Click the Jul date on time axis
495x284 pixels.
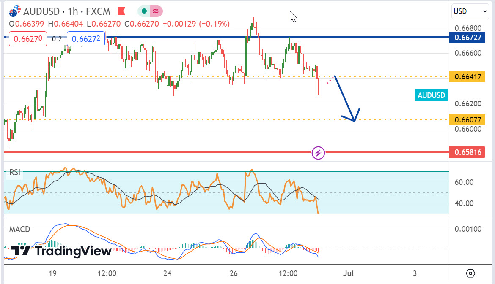tap(349, 273)
